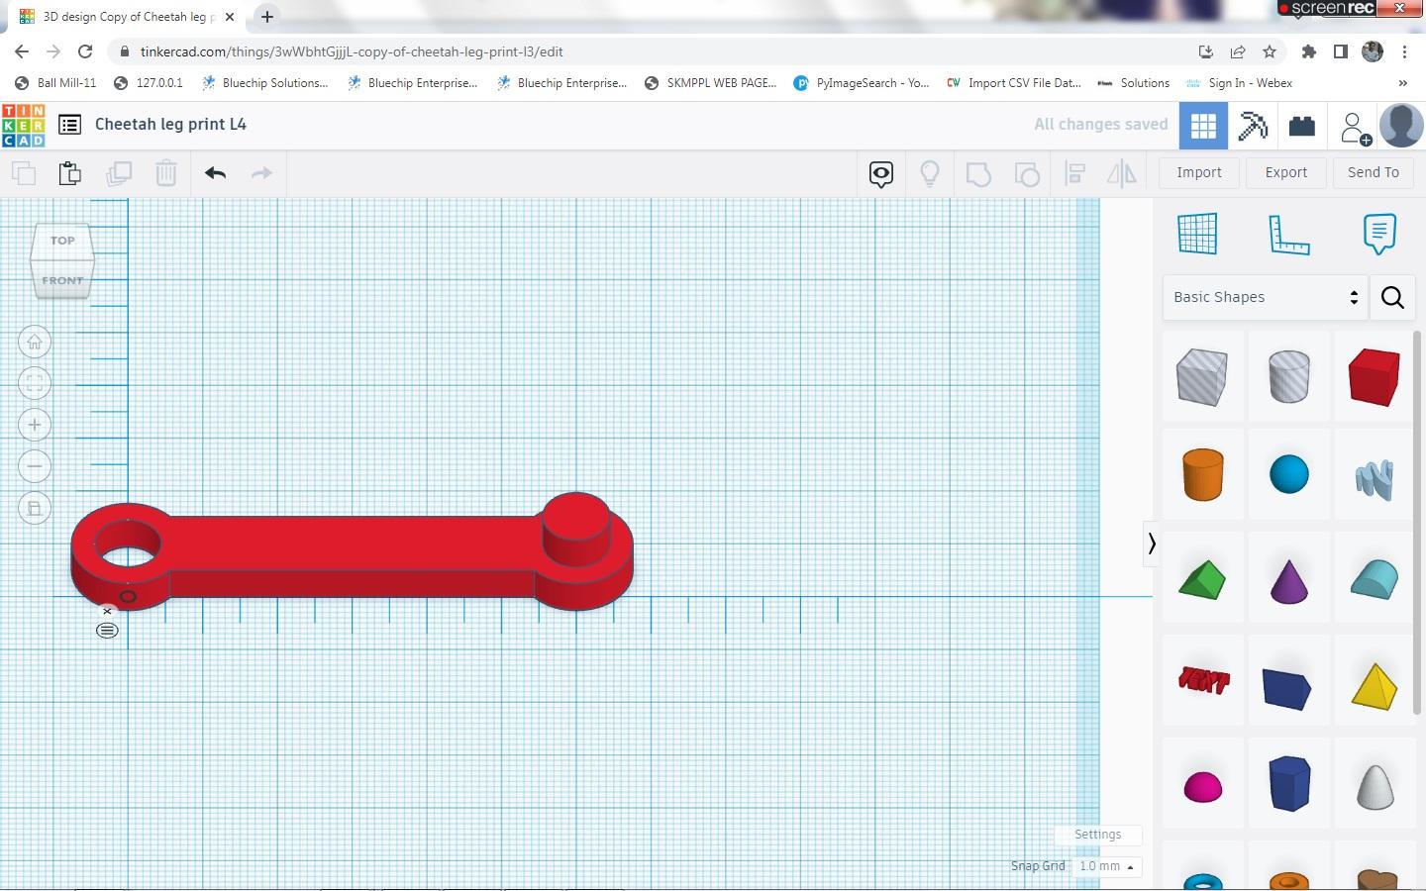Click the Export button
Viewport: 1426px width, 891px height.
click(1286, 172)
